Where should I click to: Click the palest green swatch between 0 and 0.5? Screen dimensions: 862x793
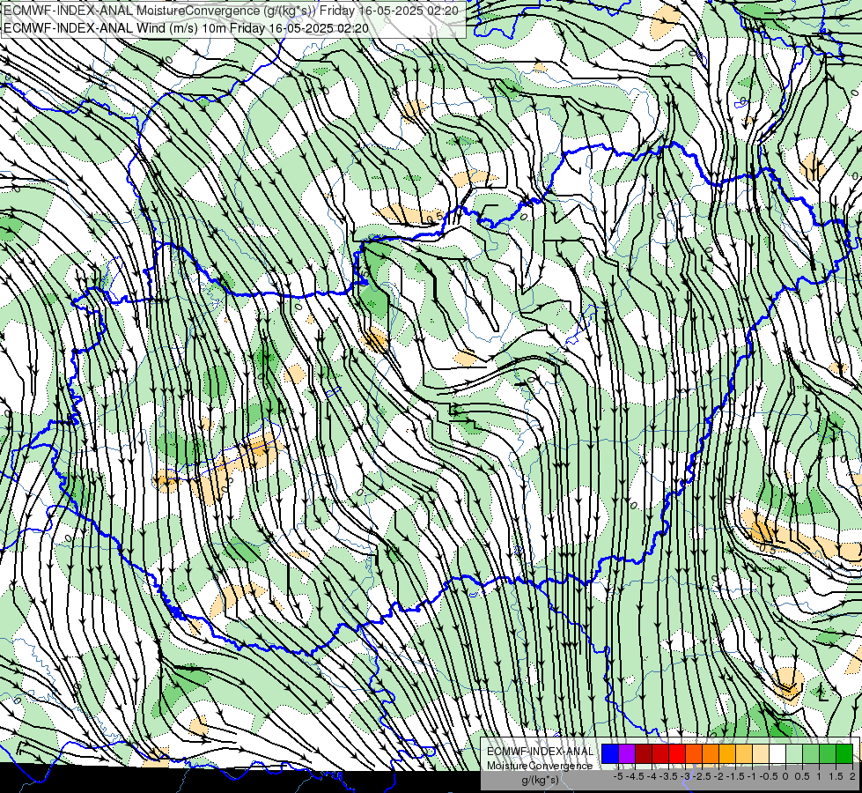click(794, 753)
